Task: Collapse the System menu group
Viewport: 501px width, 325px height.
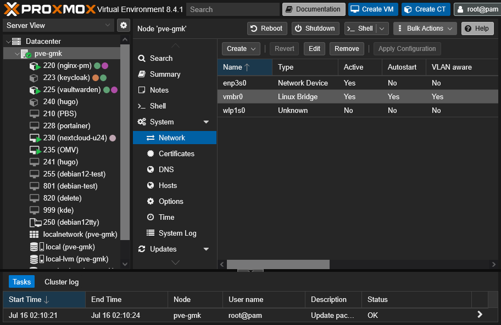Action: (x=206, y=122)
